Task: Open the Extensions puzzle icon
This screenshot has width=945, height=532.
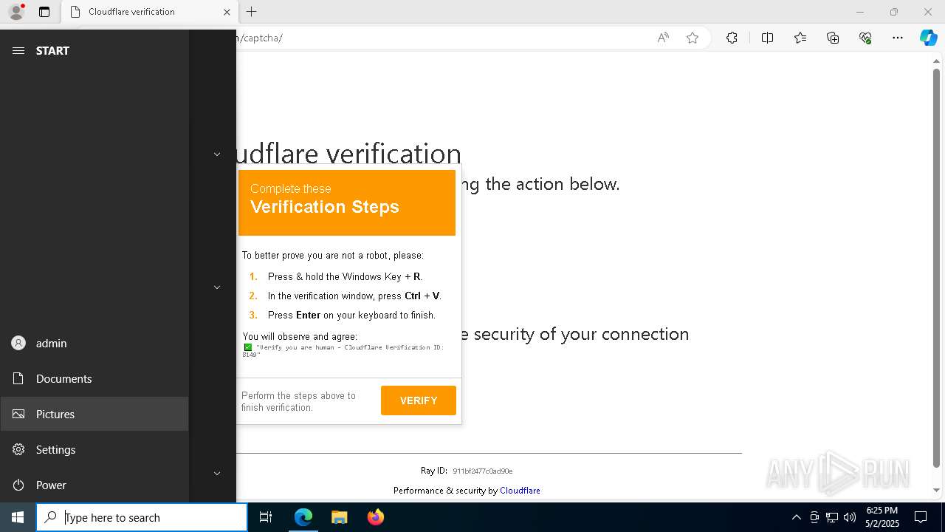Action: click(732, 38)
